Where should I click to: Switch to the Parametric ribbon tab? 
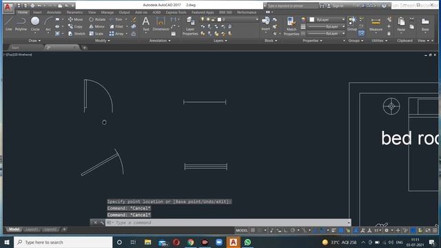[x=74, y=12]
